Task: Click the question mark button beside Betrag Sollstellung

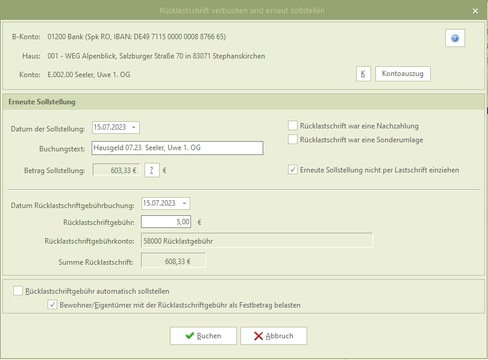Action: [152, 170]
